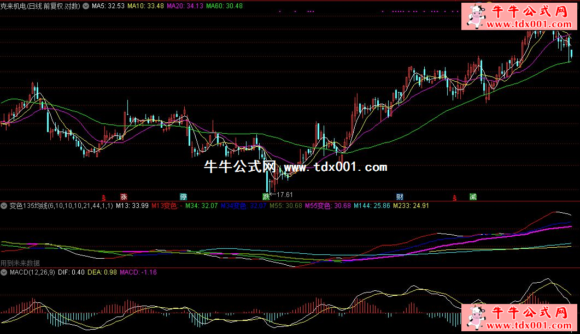
Task: Select the MA5: 32.53 moving average label
Action: point(108,5)
